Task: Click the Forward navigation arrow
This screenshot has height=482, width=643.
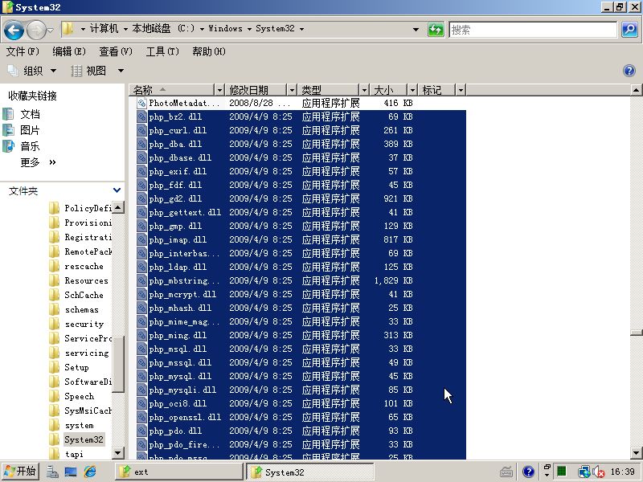Action: [36, 30]
